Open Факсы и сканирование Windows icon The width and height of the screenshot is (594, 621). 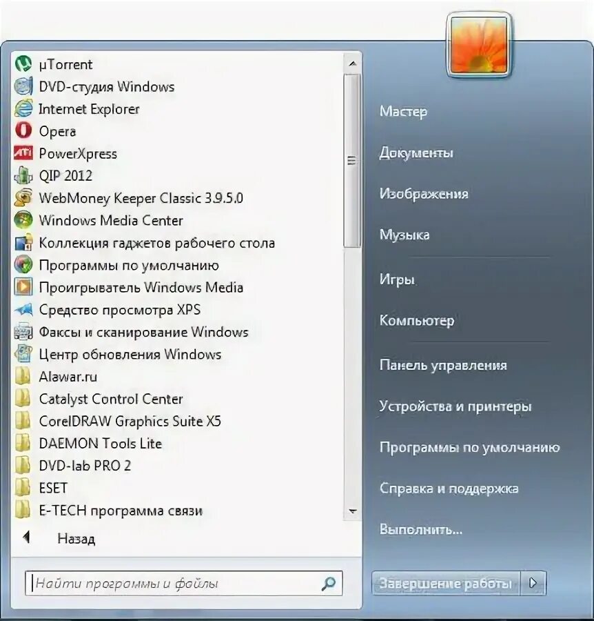(23, 331)
